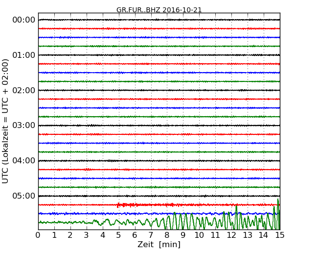This screenshot has width=318, height=255.
Task: Click the 04:00 time label
Action: (x=24, y=161)
